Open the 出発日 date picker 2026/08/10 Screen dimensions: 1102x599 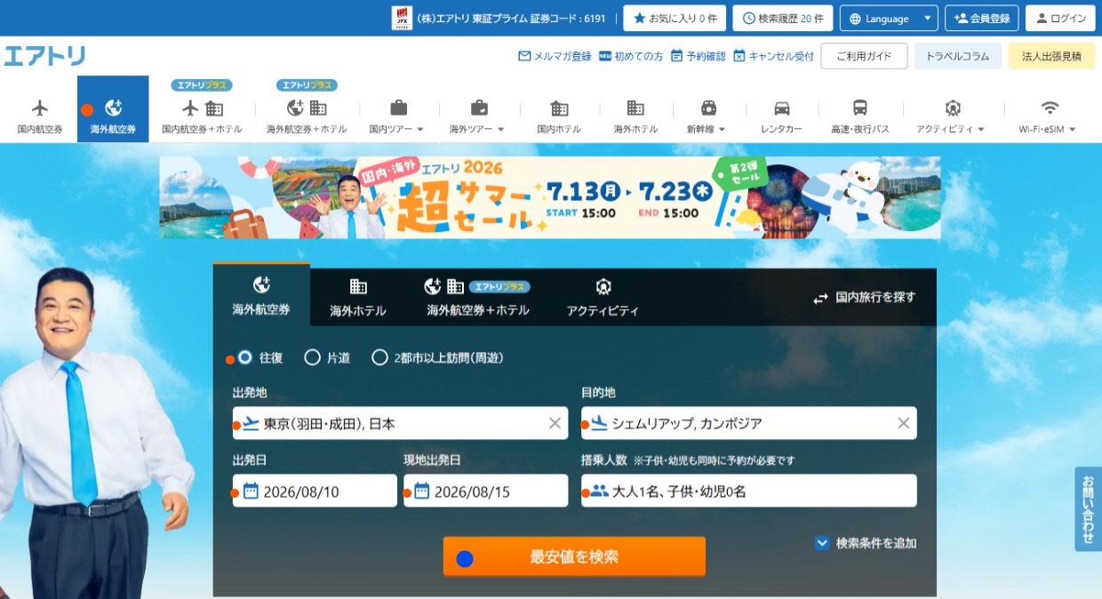[315, 491]
